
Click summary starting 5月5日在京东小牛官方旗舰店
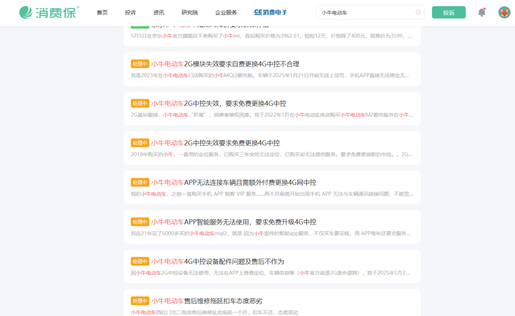coord(271,36)
